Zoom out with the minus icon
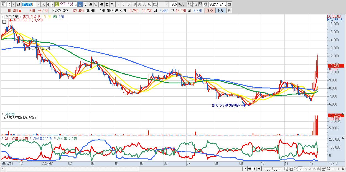Screen dimensions: 346x172 click(x=333, y=169)
